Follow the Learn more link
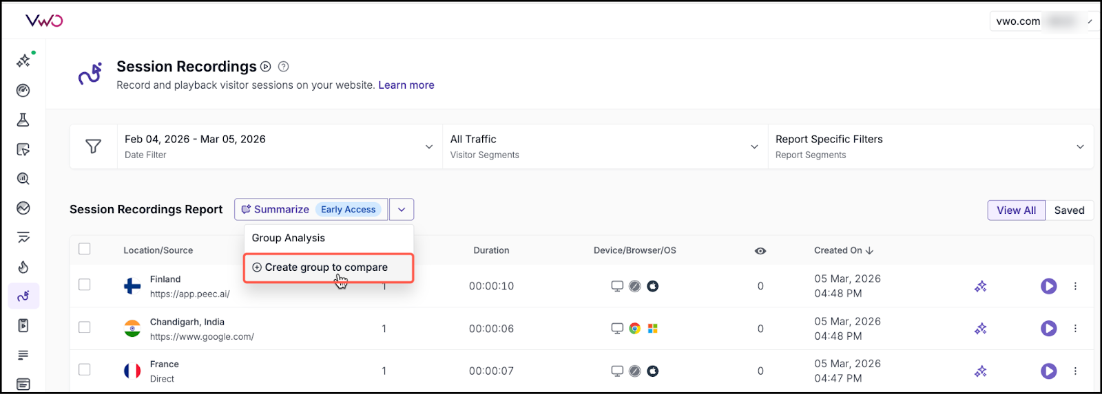The image size is (1102, 394). tap(406, 85)
